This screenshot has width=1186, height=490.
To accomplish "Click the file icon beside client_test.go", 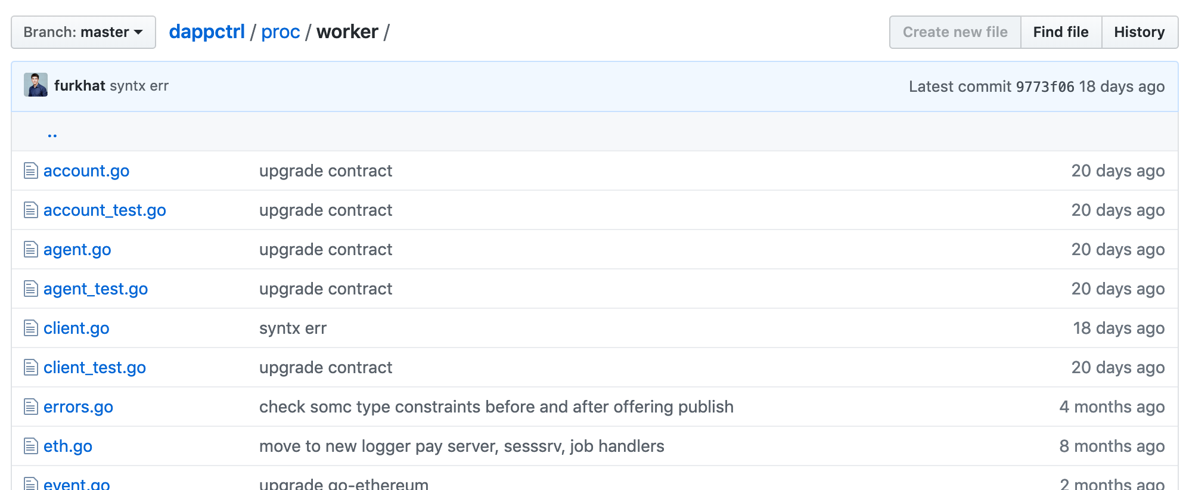I will [31, 368].
